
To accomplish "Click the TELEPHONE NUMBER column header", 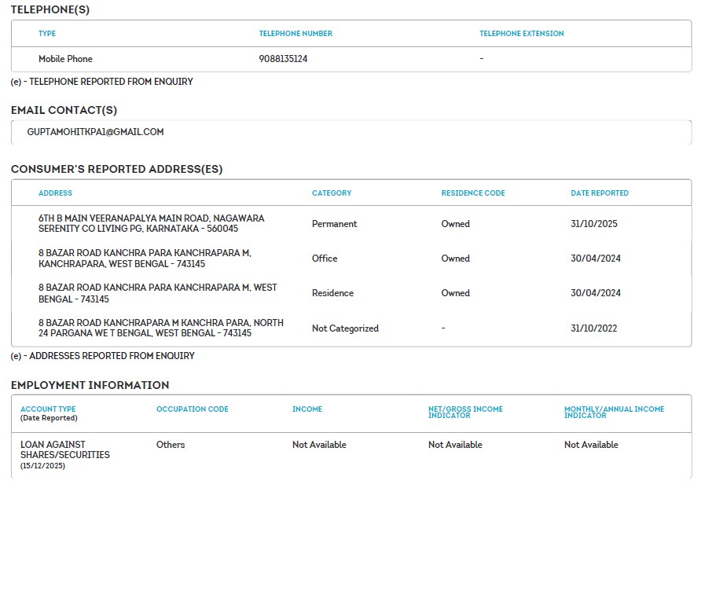I will 295,34.
